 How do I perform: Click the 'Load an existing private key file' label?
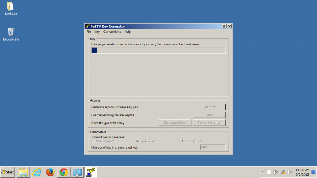pos(113,115)
